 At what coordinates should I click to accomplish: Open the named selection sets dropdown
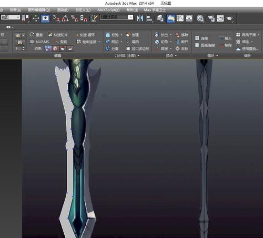(x=116, y=17)
